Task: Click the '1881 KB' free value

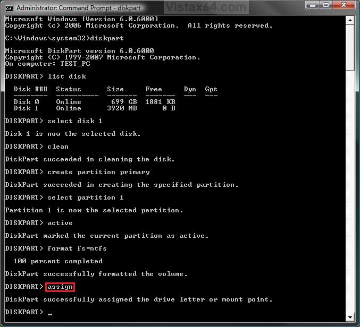Action: point(160,102)
